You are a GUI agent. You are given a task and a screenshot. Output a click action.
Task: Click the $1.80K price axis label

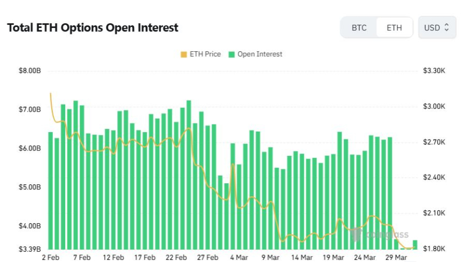click(434, 249)
